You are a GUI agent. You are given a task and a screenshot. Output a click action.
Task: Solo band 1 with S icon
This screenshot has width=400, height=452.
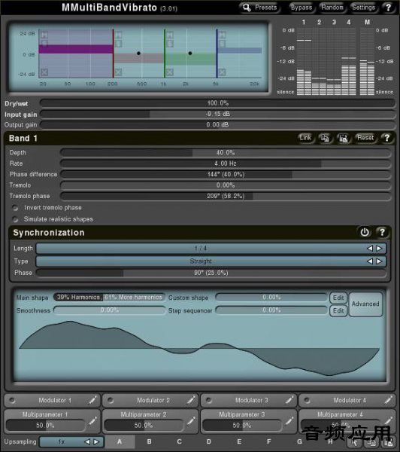[44, 44]
